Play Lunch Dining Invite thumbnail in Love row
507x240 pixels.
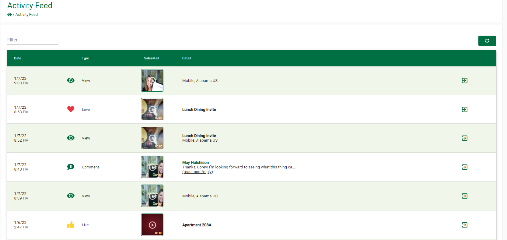(152, 109)
